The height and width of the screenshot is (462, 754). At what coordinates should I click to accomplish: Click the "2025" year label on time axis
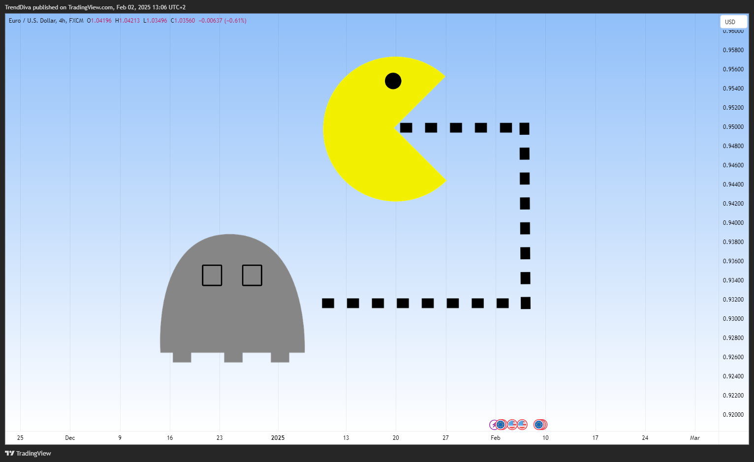[x=278, y=438]
